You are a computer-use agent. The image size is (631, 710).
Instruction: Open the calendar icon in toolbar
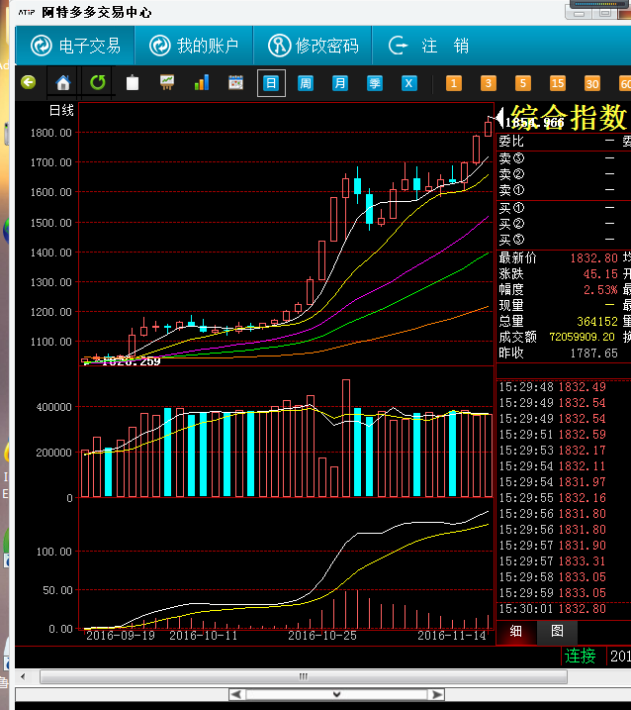click(x=236, y=82)
